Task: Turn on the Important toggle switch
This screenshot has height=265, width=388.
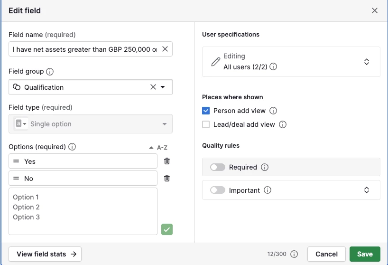Action: pyautogui.click(x=218, y=190)
